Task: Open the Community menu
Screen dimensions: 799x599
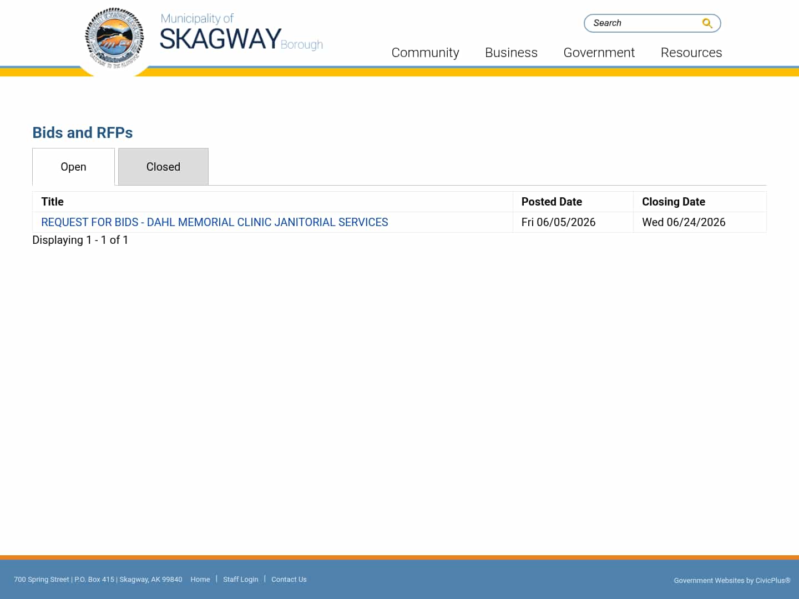Action: [x=425, y=53]
